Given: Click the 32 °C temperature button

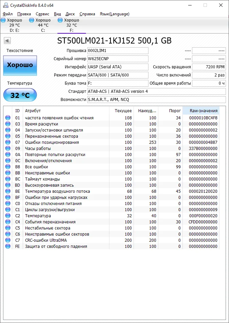Looking at the screenshot, I should coord(20,95).
